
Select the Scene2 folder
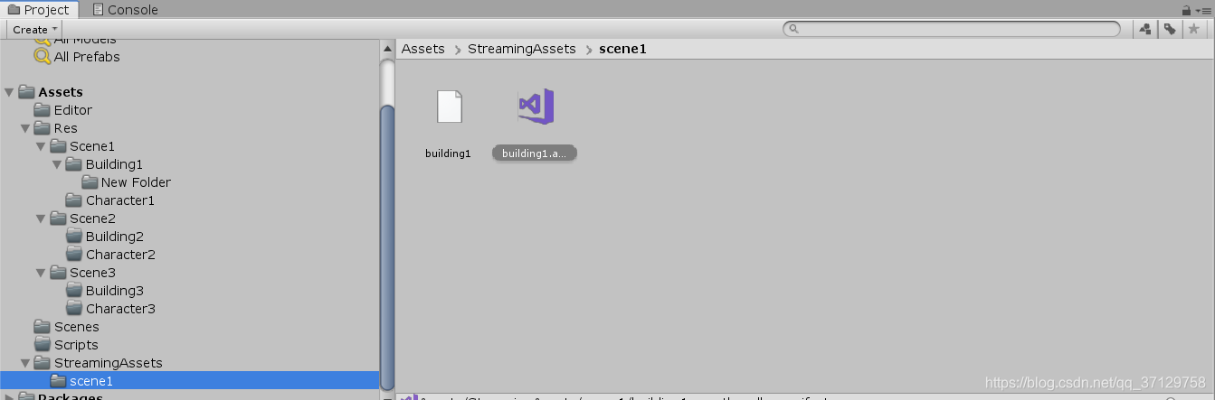(91, 219)
